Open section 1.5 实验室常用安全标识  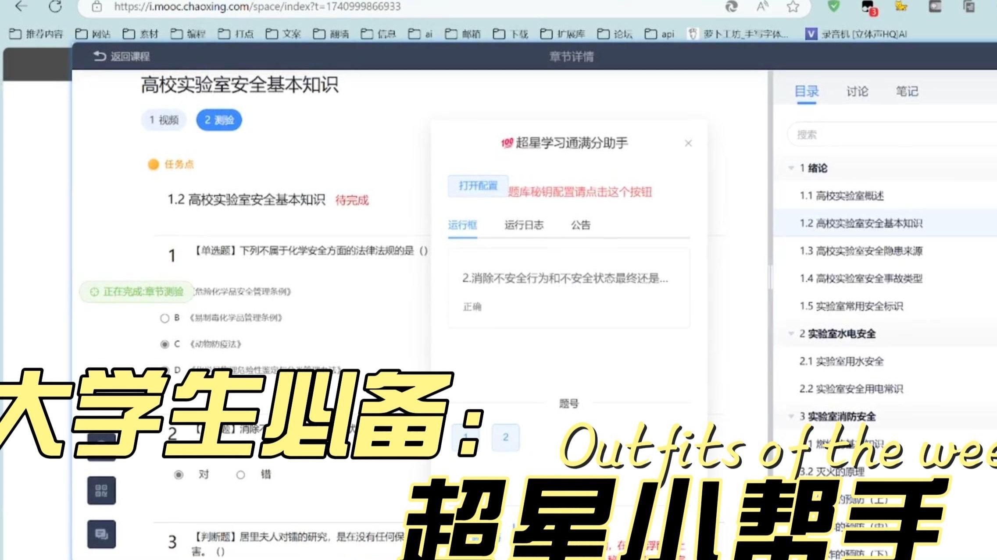point(851,306)
